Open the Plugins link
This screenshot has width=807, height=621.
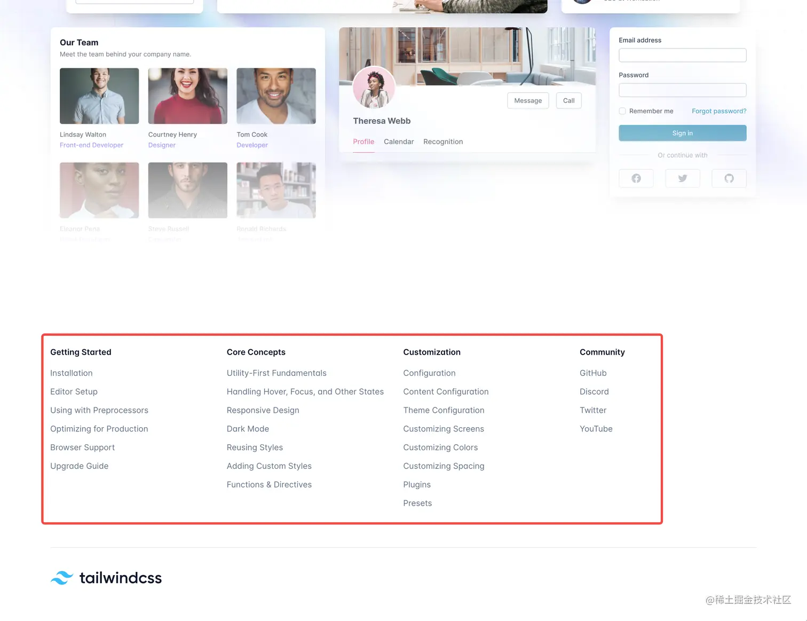pyautogui.click(x=417, y=484)
